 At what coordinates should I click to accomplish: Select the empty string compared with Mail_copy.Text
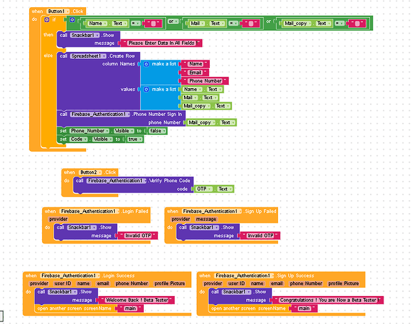click(x=357, y=24)
